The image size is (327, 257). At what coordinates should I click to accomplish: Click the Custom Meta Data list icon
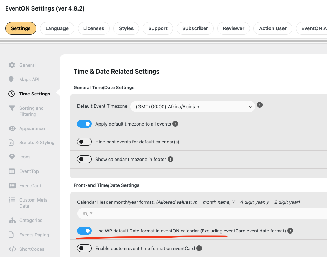coord(12,200)
